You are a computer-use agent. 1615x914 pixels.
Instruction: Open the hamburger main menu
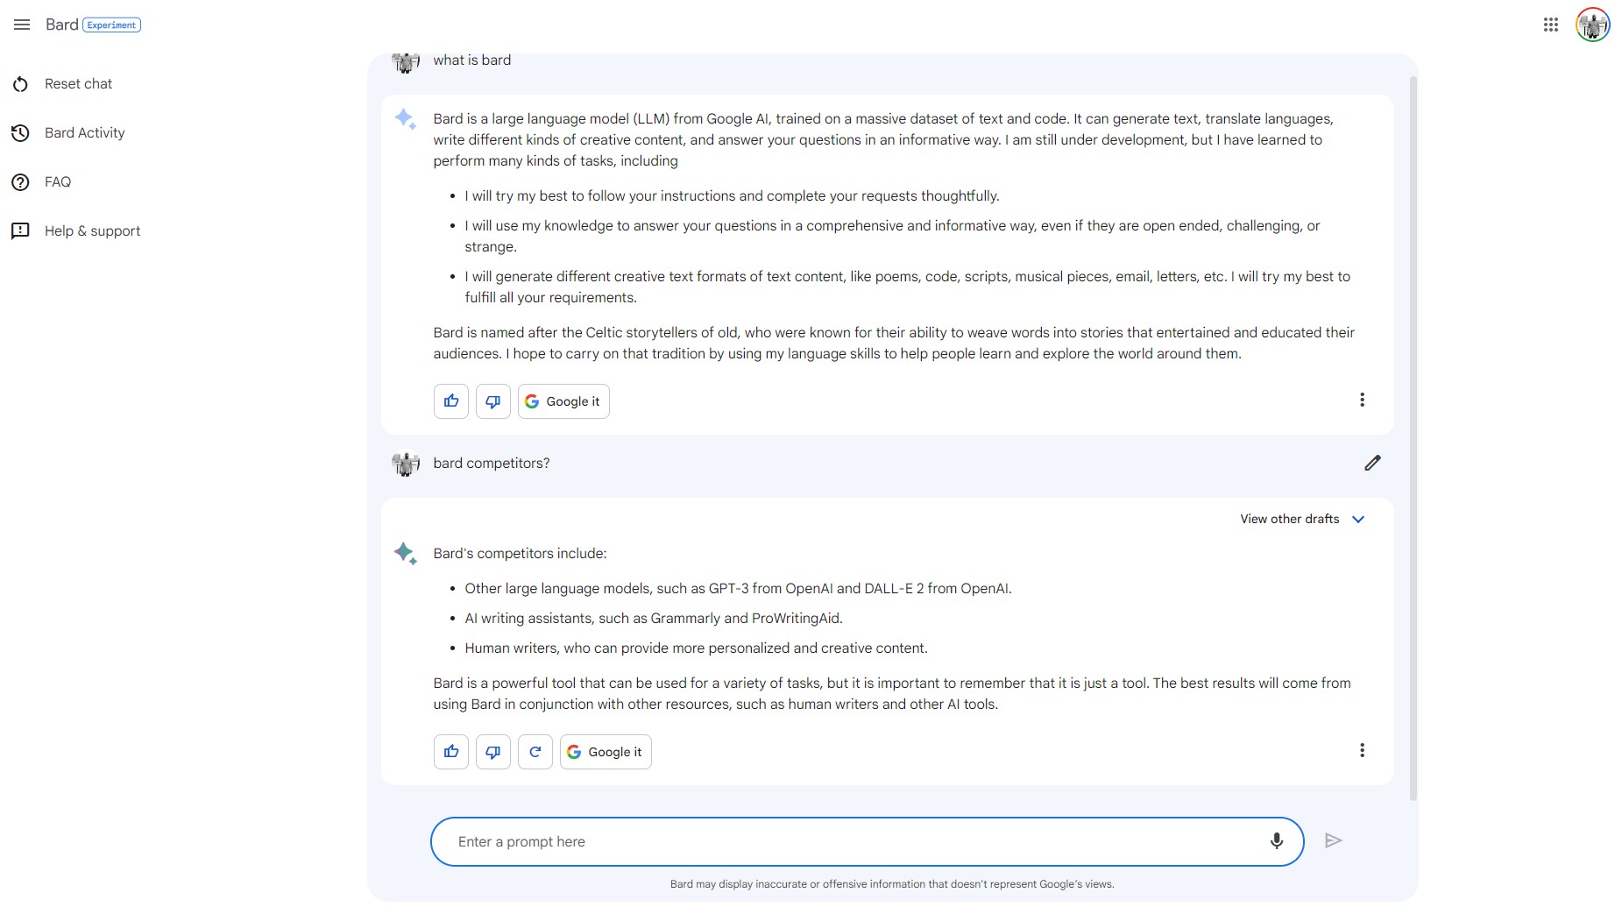point(22,25)
